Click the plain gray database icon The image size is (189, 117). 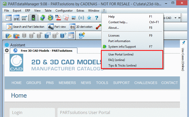point(24,36)
